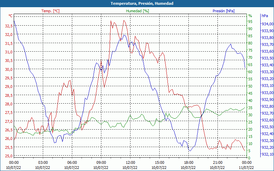Click the '932,10' pressure axis value
This screenshot has width=274, height=171.
point(267,154)
